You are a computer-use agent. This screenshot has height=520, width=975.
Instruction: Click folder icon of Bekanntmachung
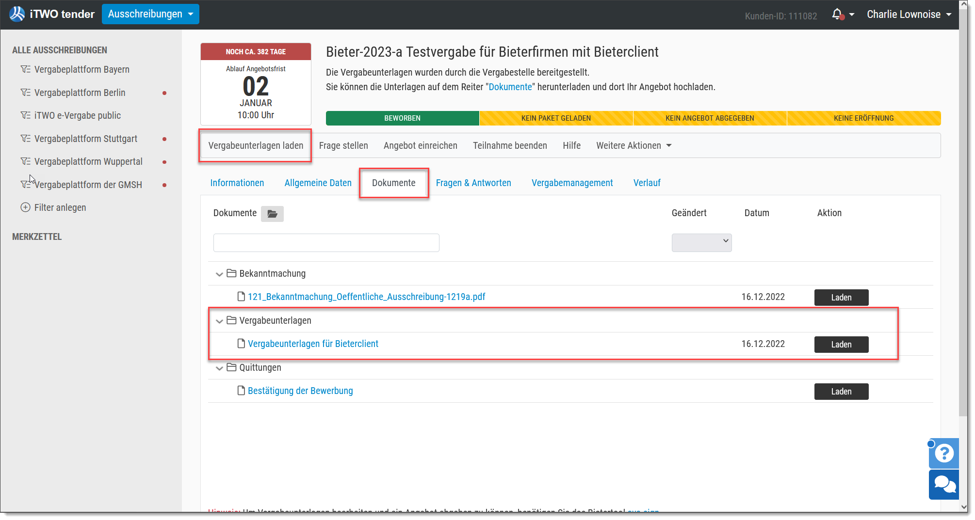tap(231, 273)
